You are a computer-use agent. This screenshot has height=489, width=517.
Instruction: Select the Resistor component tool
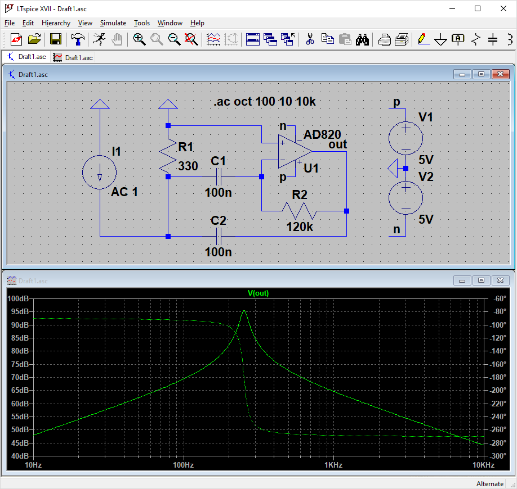click(x=475, y=39)
